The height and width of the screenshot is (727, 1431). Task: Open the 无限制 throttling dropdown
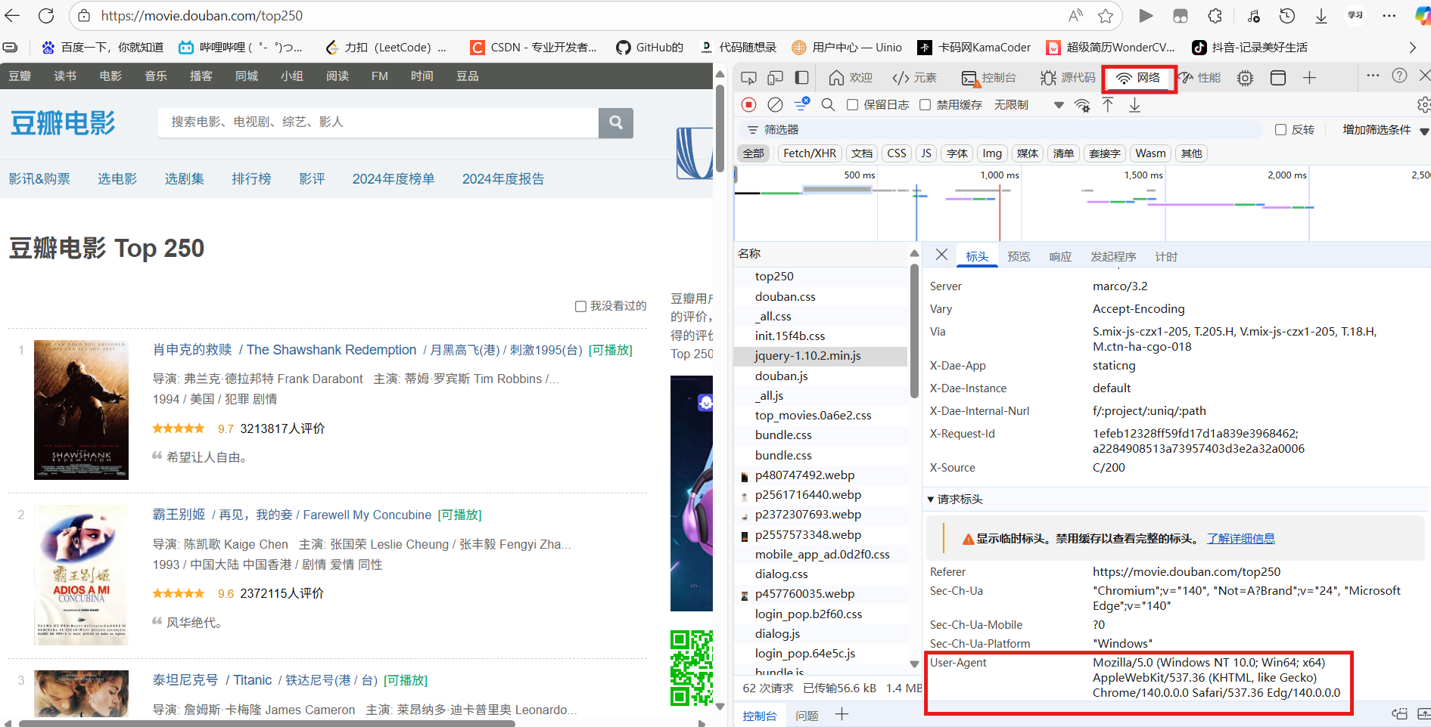(x=1028, y=105)
